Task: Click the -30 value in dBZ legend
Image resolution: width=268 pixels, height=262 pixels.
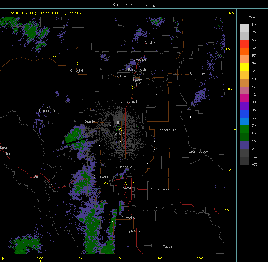Action: point(255,165)
